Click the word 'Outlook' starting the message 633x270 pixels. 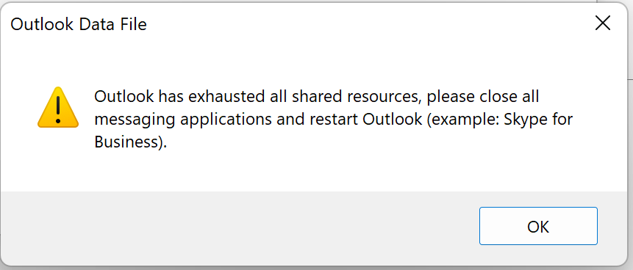(x=124, y=97)
